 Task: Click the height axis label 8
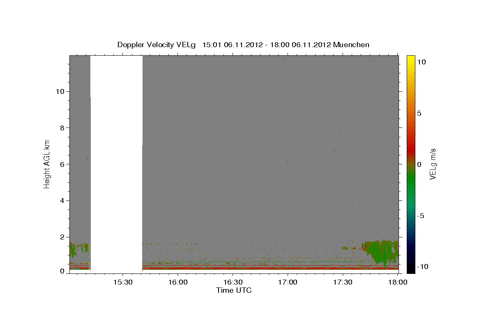(x=61, y=128)
